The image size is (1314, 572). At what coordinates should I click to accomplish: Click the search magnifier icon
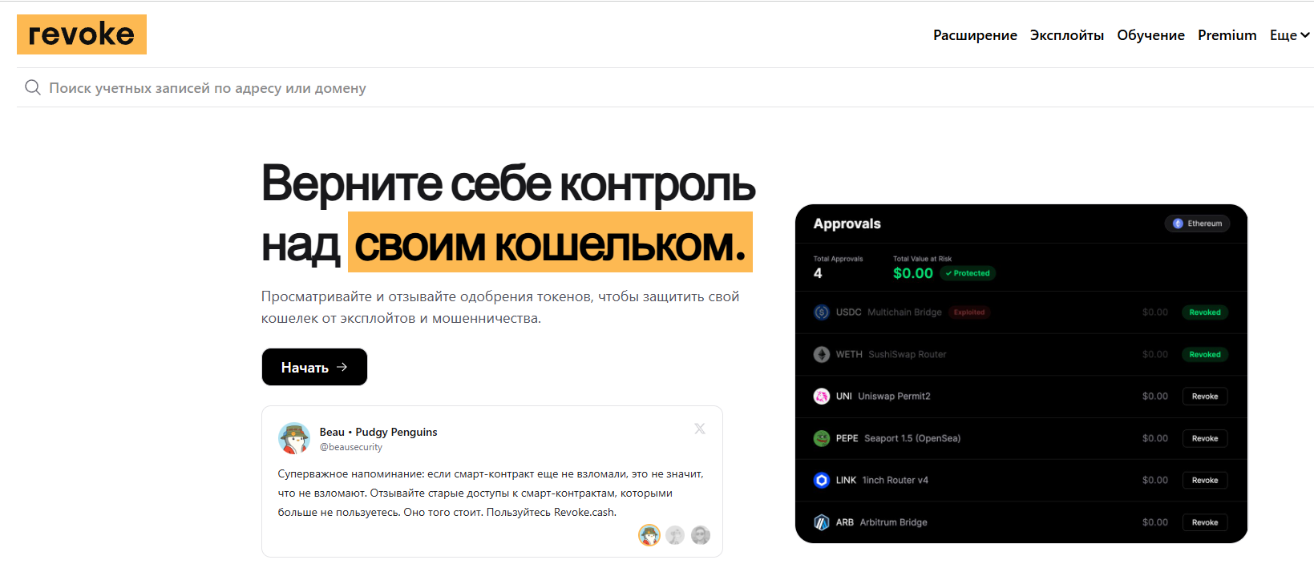33,87
